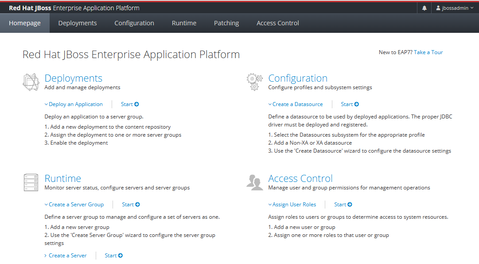479x264 pixels.
Task: Click the notifications bell icon
Action: click(424, 8)
